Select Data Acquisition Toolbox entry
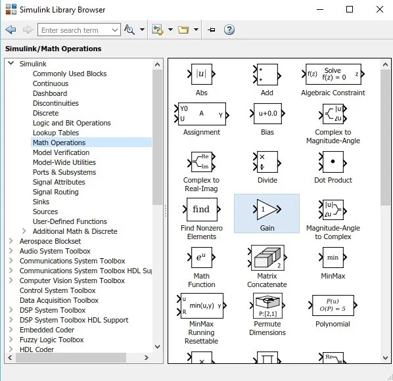The image size is (393, 381). coord(59,300)
